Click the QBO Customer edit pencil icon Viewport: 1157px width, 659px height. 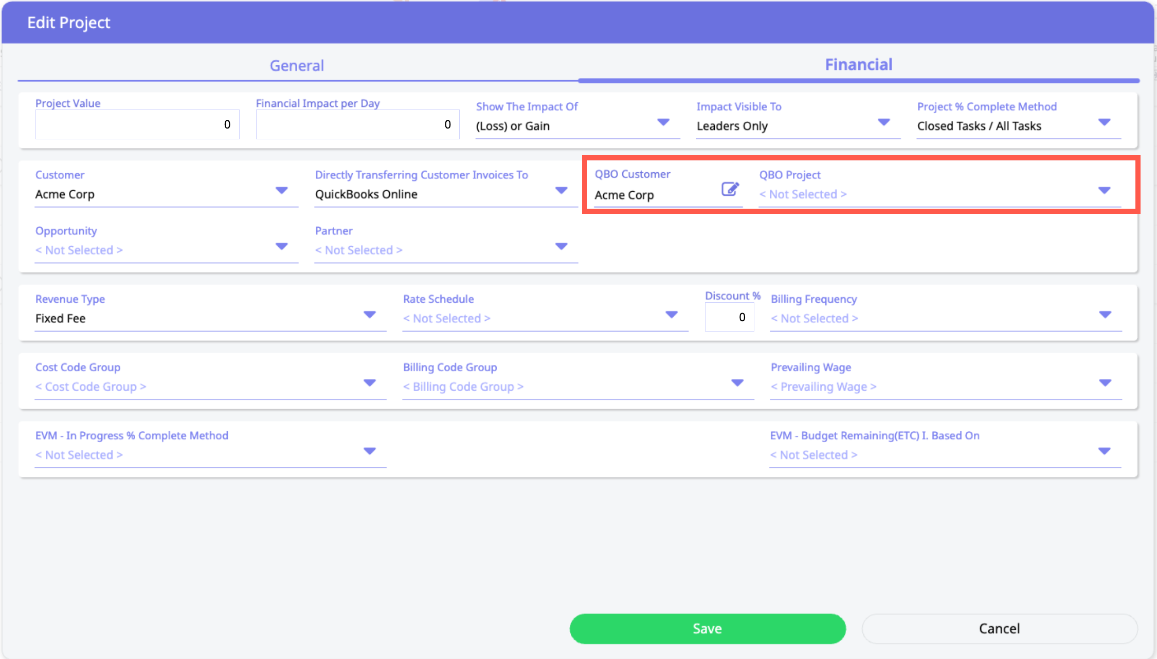[730, 190]
